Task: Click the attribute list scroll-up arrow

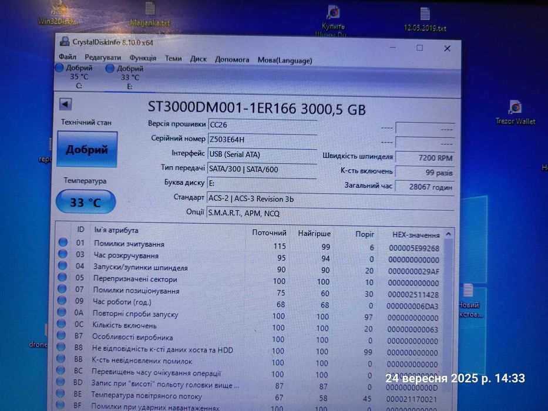Action: tap(448, 234)
